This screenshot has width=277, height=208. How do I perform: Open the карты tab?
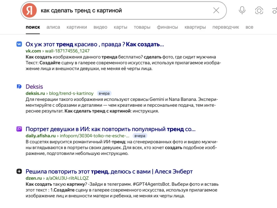point(120,27)
